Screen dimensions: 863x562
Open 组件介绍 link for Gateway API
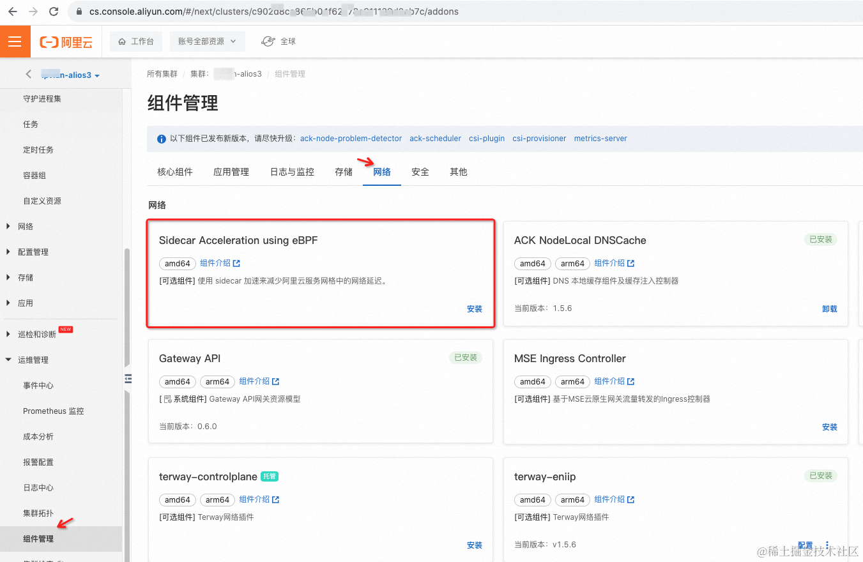click(259, 381)
